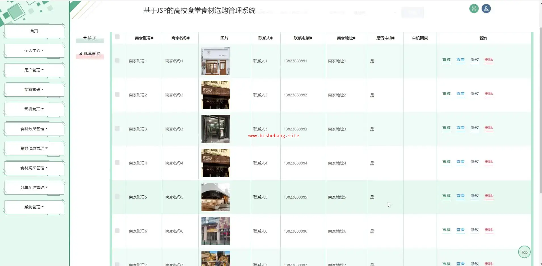The width and height of the screenshot is (542, 266).
Task: Expand the 商家管理 sidebar menu
Action: click(34, 90)
